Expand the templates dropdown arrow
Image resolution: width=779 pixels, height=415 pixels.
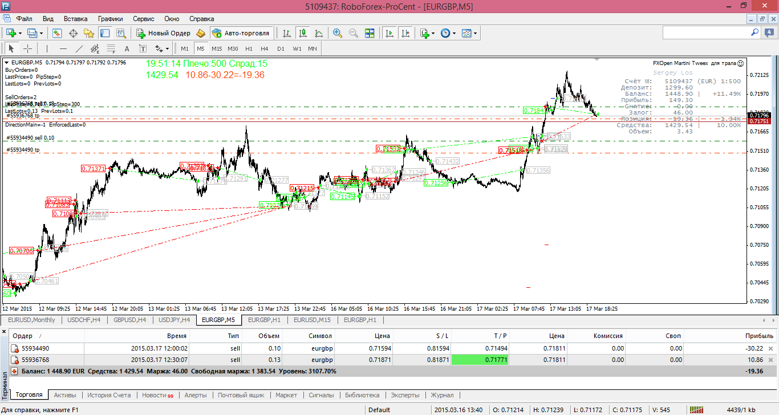476,33
